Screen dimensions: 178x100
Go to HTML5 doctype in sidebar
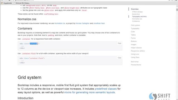(137, 12)
